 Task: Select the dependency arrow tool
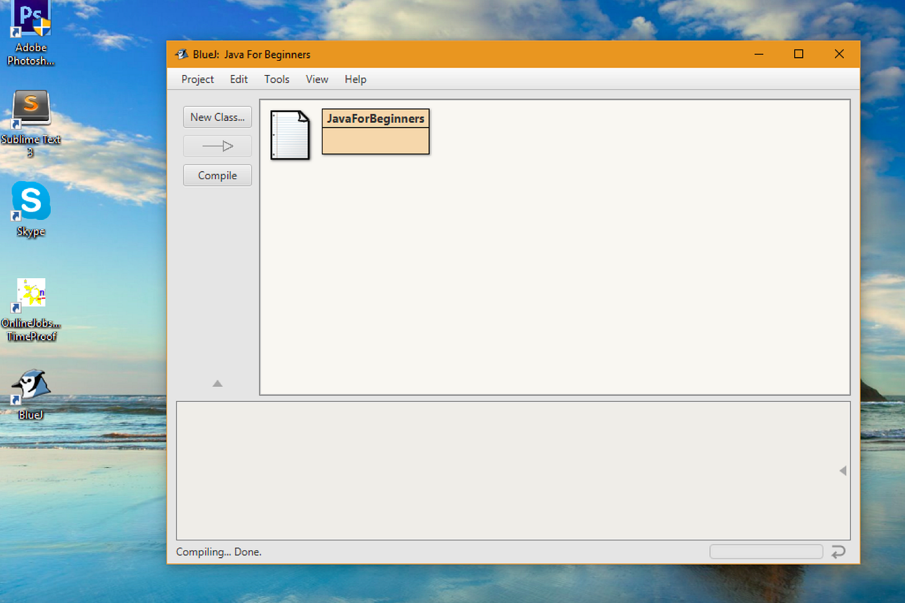[x=217, y=146]
